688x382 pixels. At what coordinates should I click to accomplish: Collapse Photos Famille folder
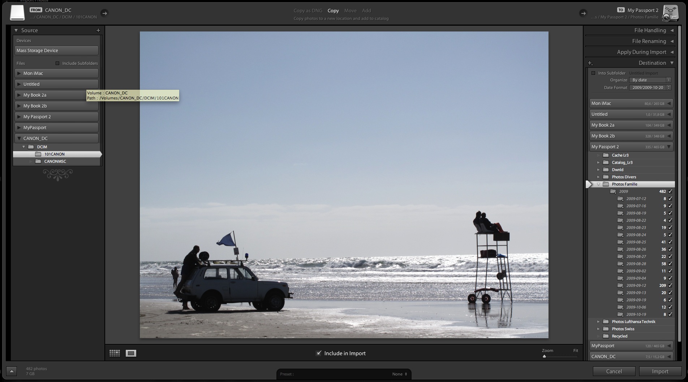click(x=598, y=184)
